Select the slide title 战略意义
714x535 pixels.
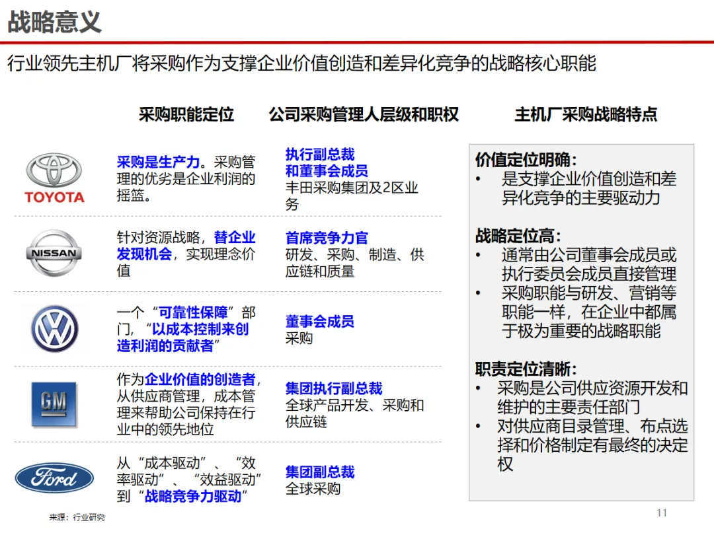[54, 22]
